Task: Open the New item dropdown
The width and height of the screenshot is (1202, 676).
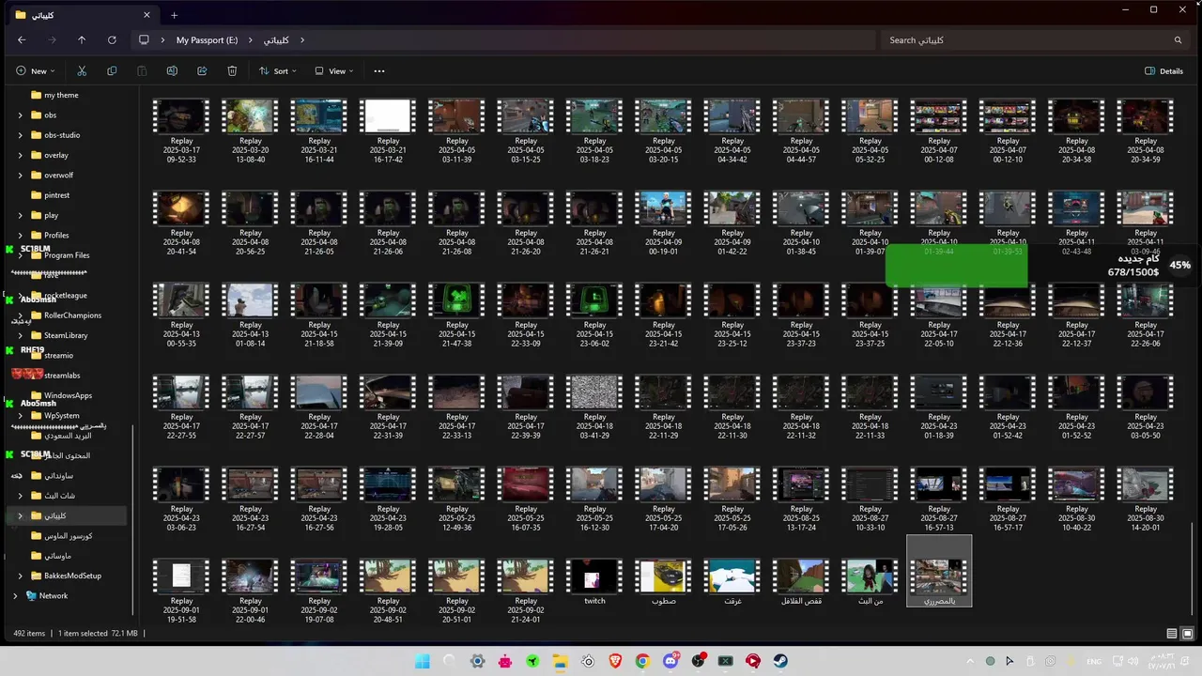Action: click(x=35, y=70)
